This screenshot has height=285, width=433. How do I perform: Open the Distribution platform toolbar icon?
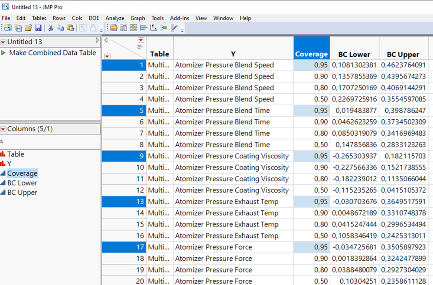pos(143,28)
